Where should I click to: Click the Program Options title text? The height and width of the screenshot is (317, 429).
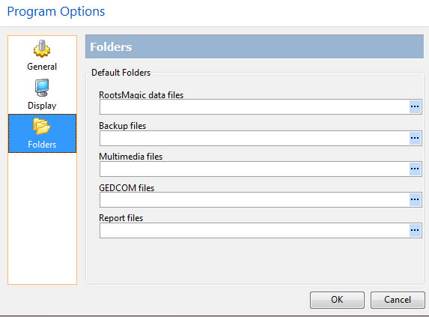[x=56, y=11]
